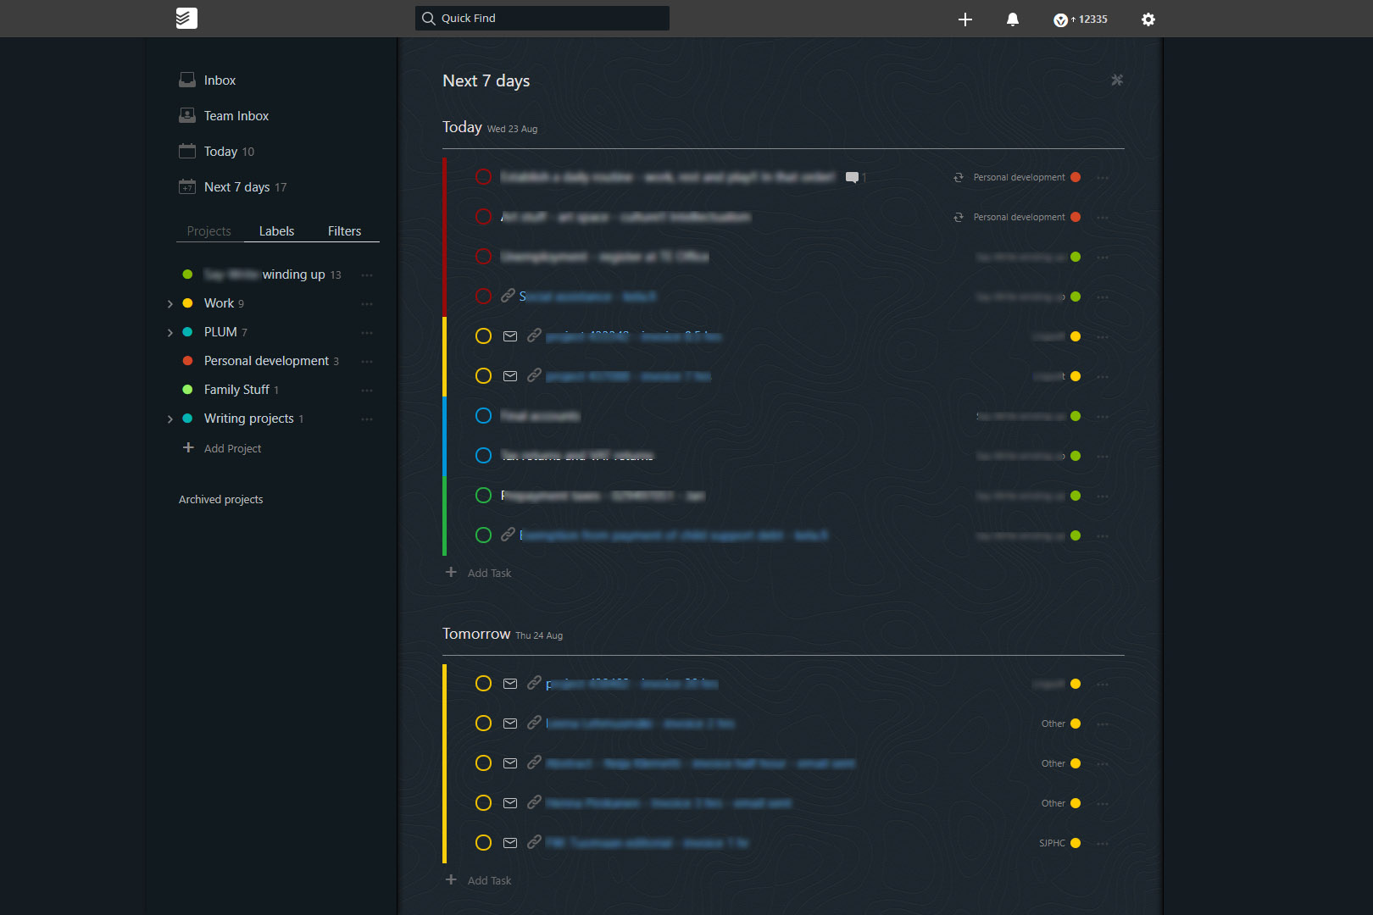
Task: Click the view options icon beside Next 7 days
Action: click(1116, 80)
